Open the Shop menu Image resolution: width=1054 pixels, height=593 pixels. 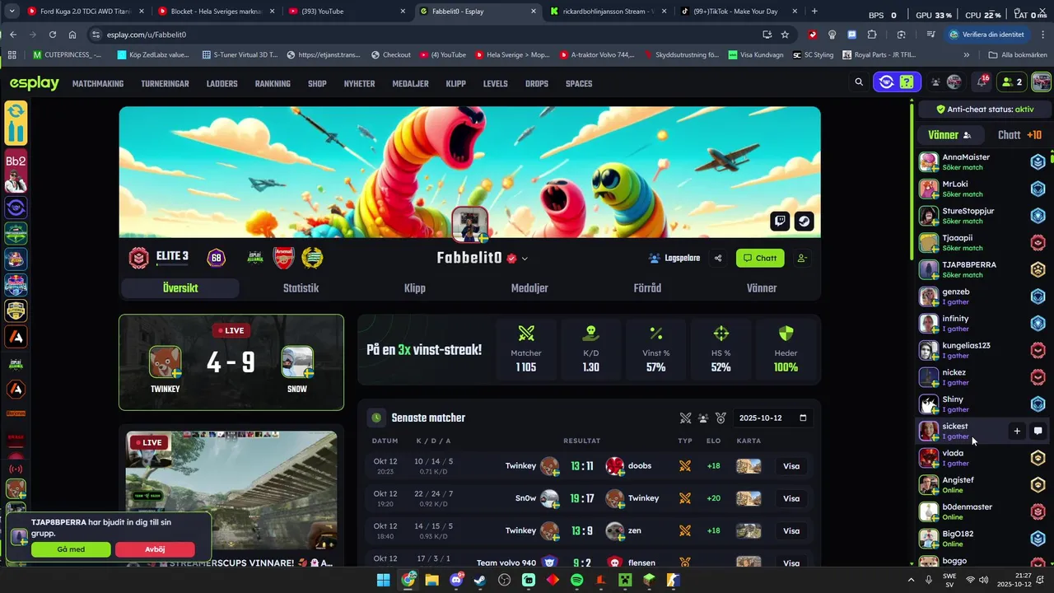tap(317, 83)
